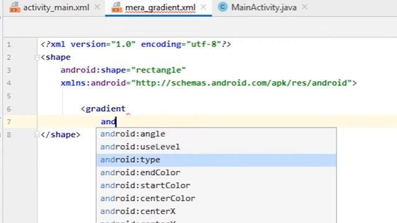Close the mera_gradient.xml tab
Image resolution: width=397 pixels, height=223 pixels.
[203, 7]
